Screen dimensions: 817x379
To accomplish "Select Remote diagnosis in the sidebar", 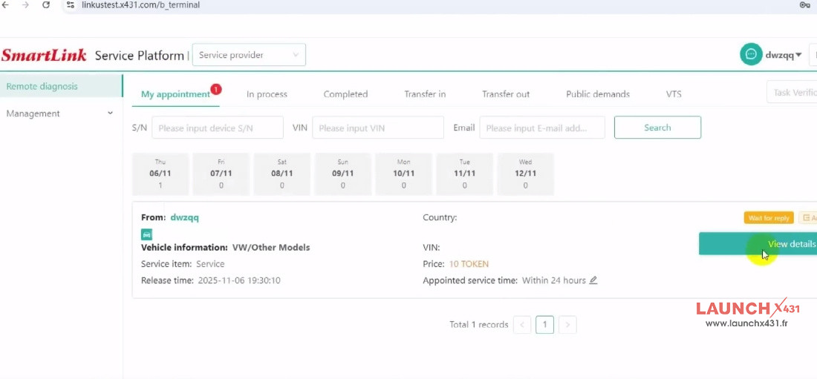I will (61, 87).
